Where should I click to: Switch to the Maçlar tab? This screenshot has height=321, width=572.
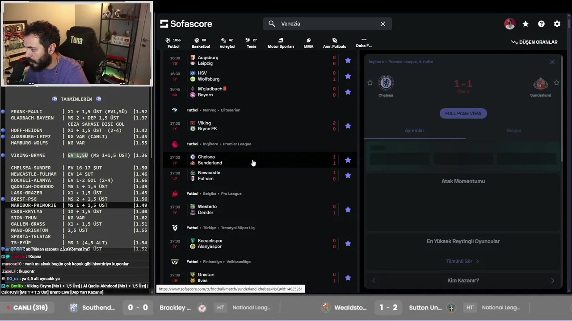click(x=514, y=131)
